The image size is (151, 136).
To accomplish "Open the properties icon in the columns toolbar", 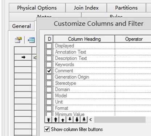I will pyautogui.click(x=19, y=40).
